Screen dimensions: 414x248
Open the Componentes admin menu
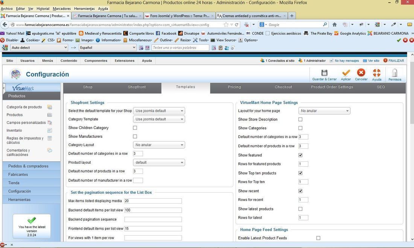pos(96,61)
